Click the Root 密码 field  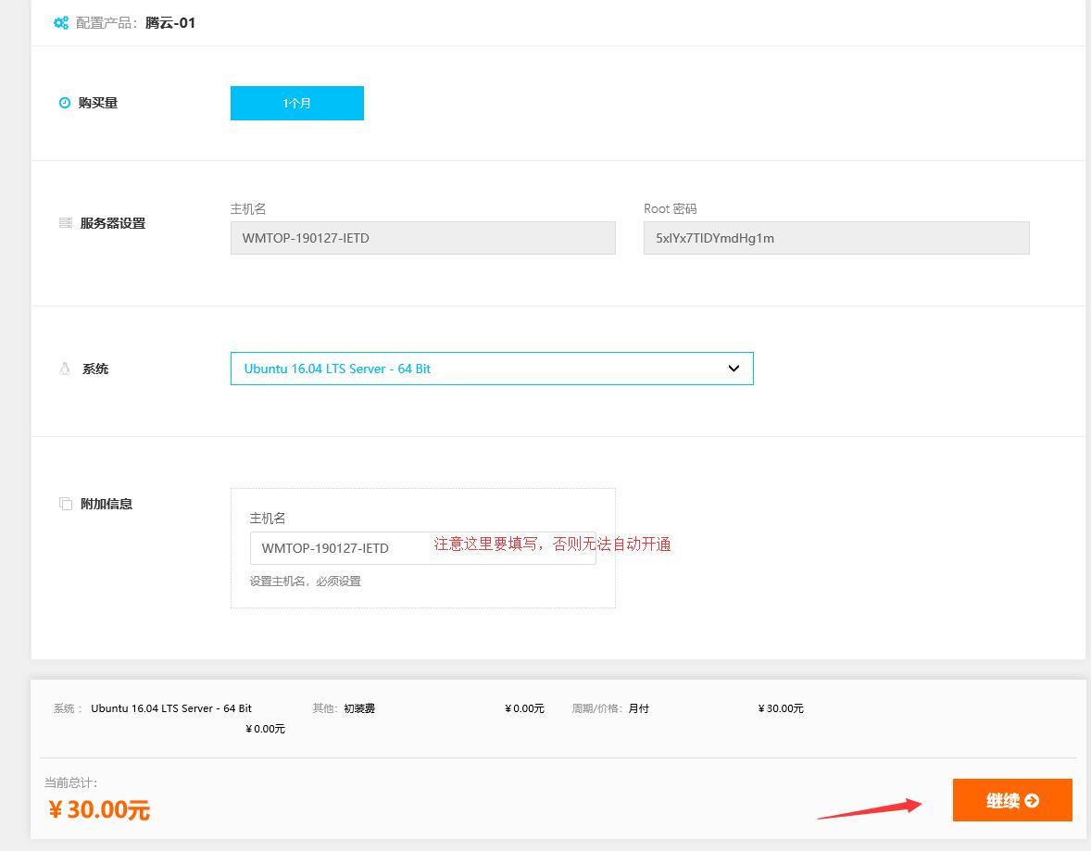pos(835,238)
